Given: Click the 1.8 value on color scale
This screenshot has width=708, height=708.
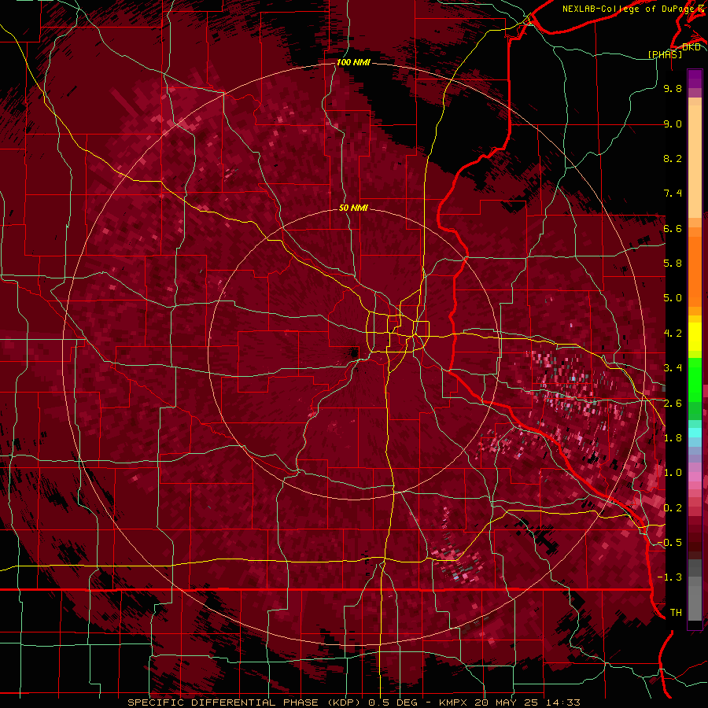Looking at the screenshot, I should [x=673, y=438].
